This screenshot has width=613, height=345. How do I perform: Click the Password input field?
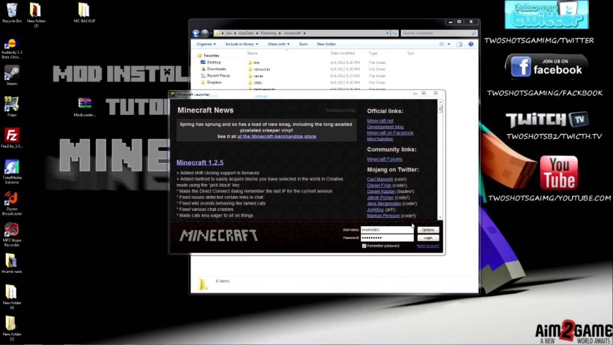coord(387,238)
